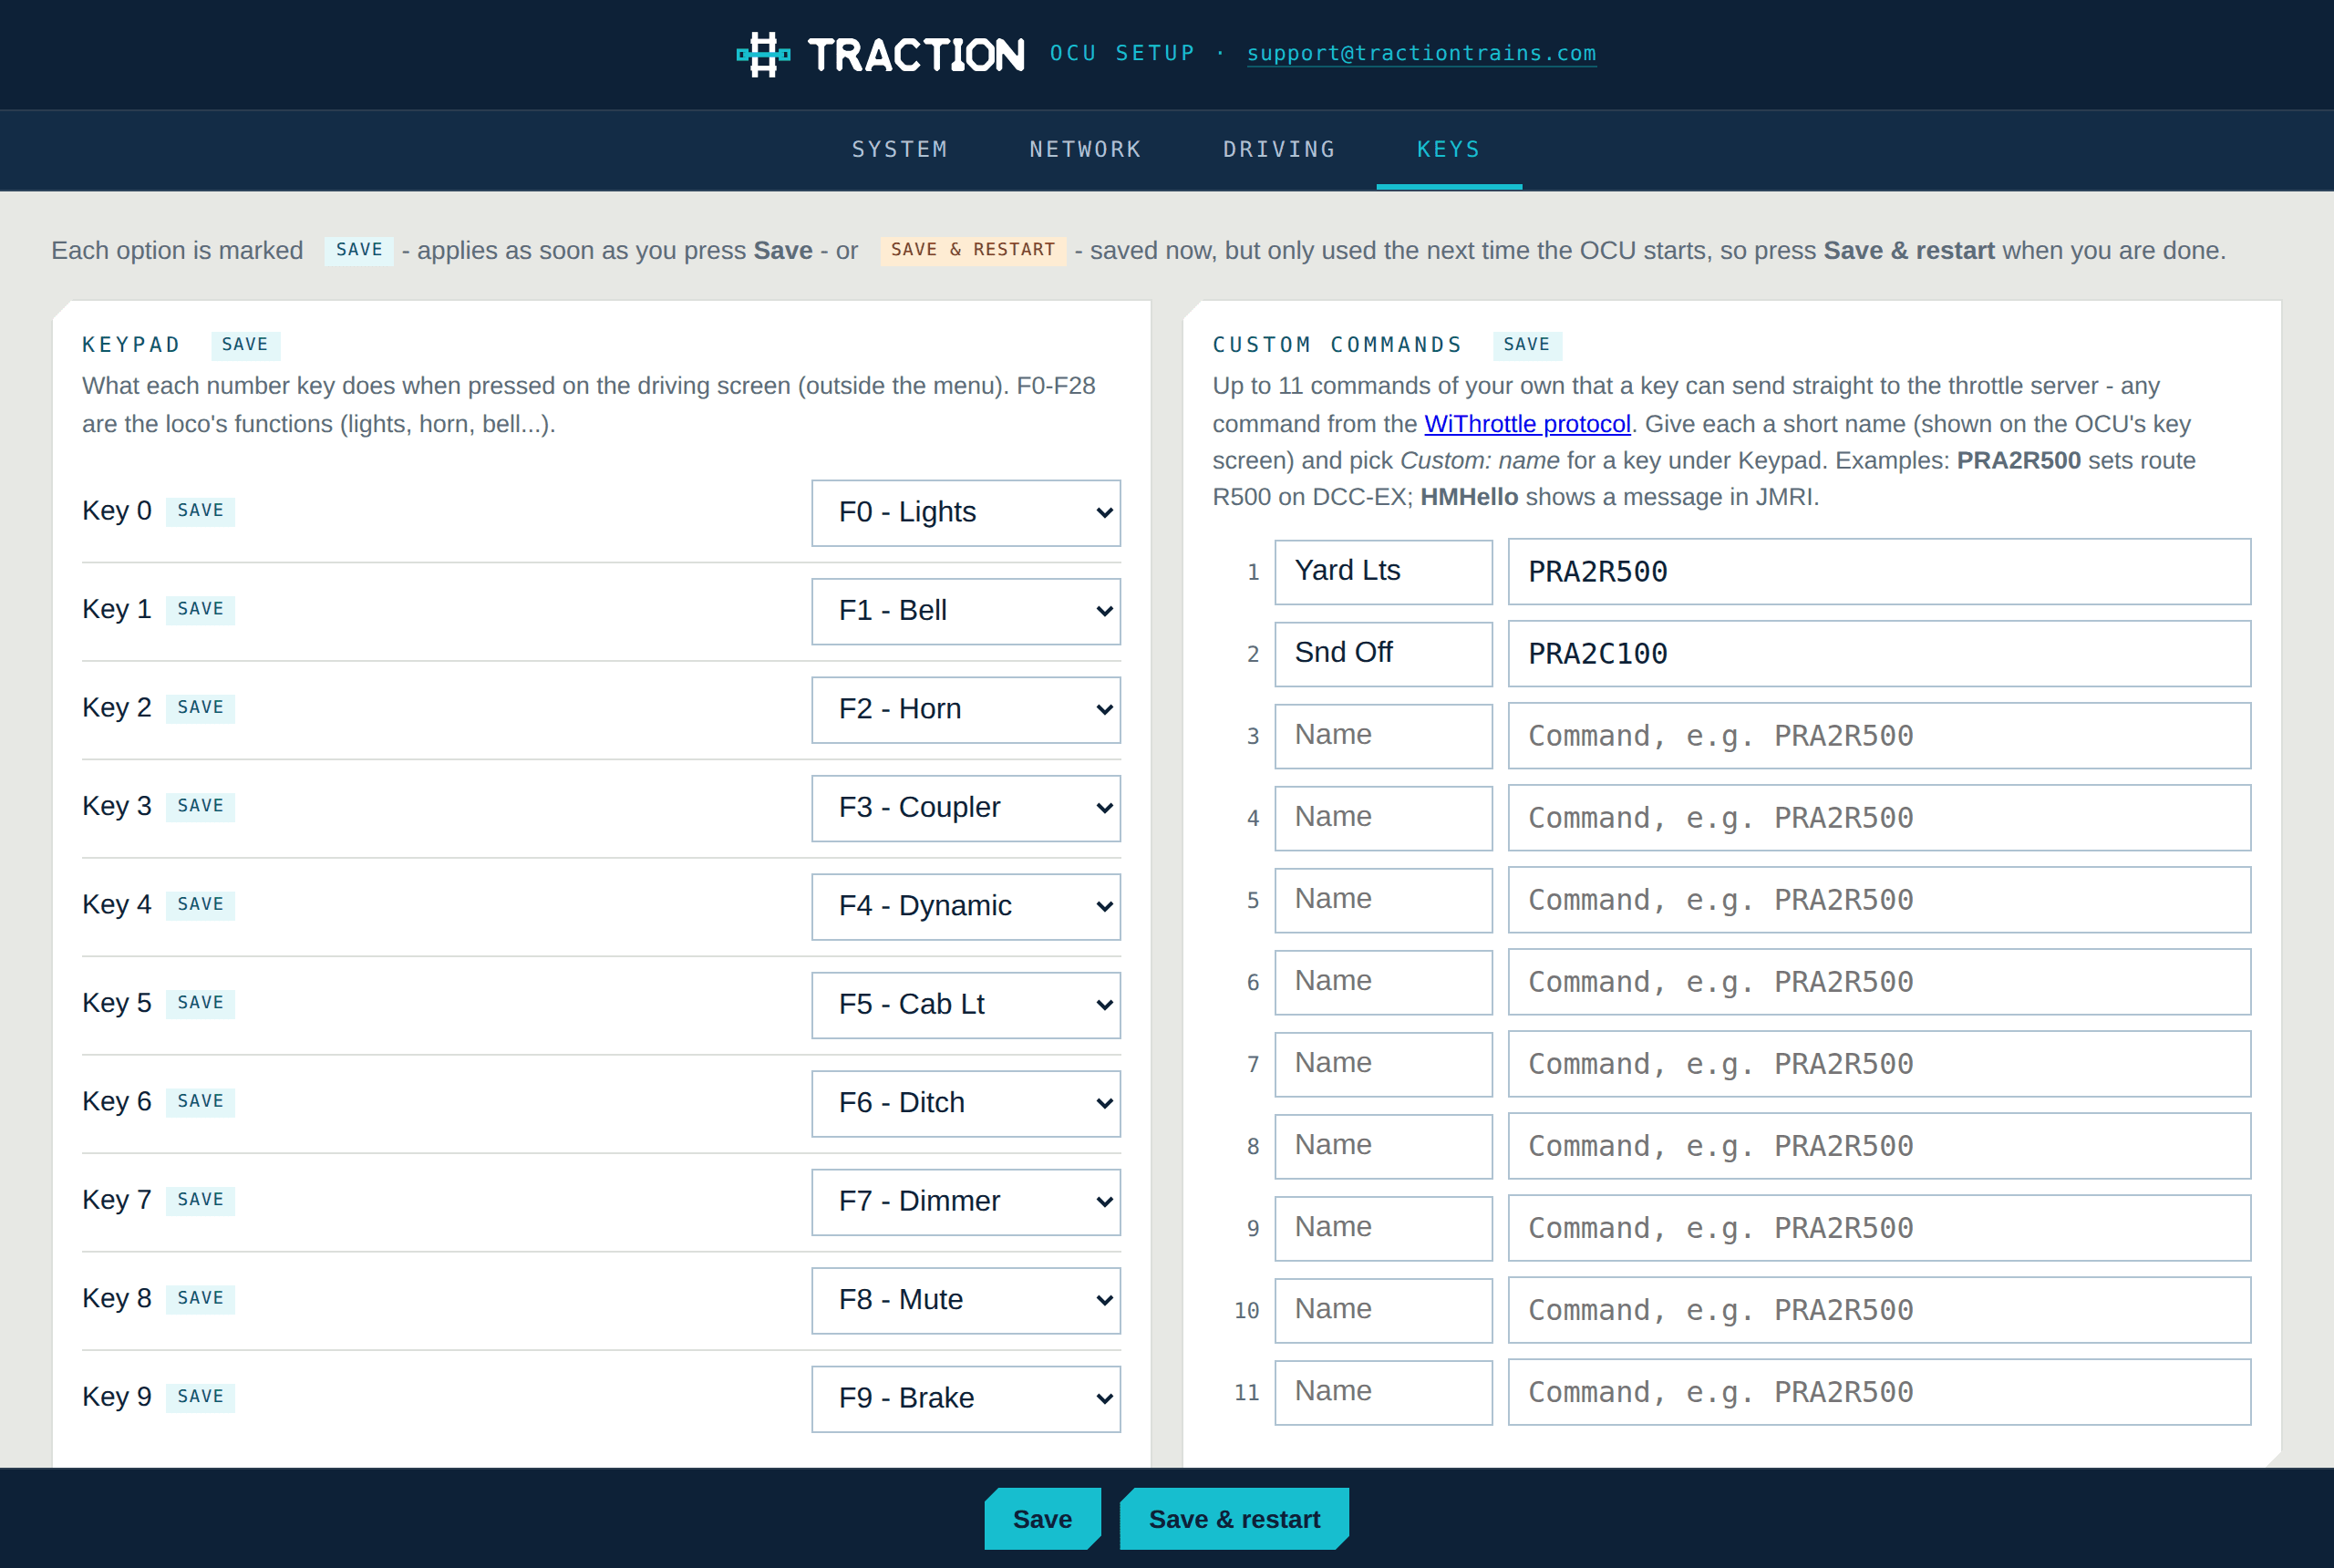The image size is (2334, 1568).
Task: Select the Name field for command 6
Action: [x=1383, y=981]
